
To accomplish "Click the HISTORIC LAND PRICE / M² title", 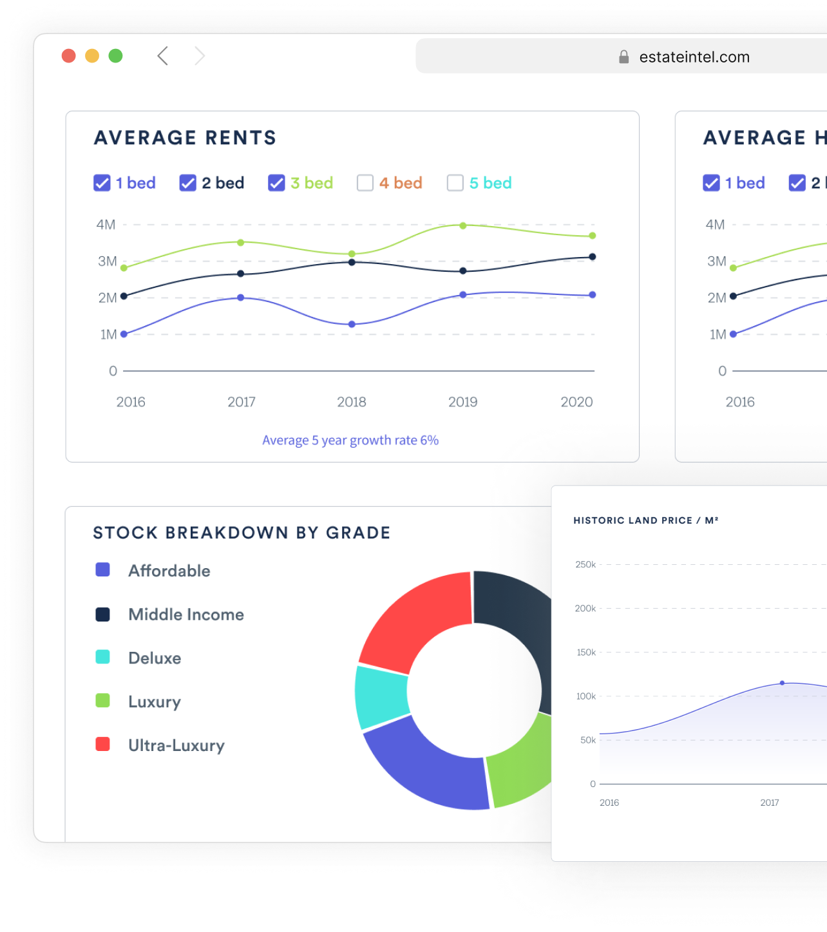I will pyautogui.click(x=646, y=520).
